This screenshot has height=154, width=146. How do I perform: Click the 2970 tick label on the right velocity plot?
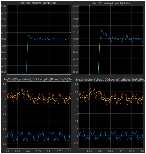pos(75,59)
